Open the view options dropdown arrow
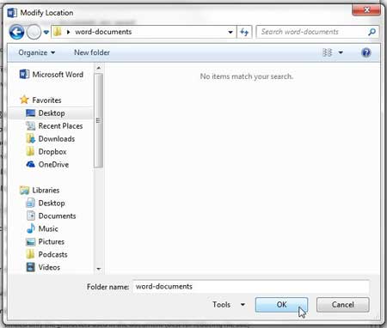387x328 pixels. tap(341, 52)
